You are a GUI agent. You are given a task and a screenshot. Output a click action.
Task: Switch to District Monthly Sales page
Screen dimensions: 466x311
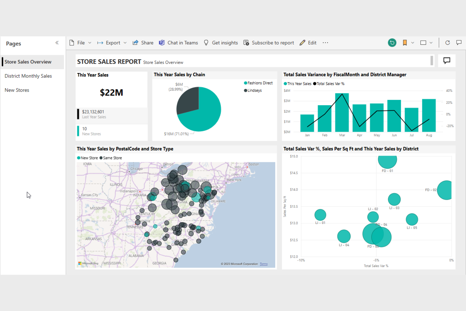(x=28, y=76)
